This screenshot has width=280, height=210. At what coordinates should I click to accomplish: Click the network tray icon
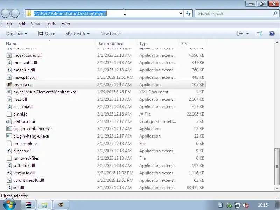tap(237, 205)
